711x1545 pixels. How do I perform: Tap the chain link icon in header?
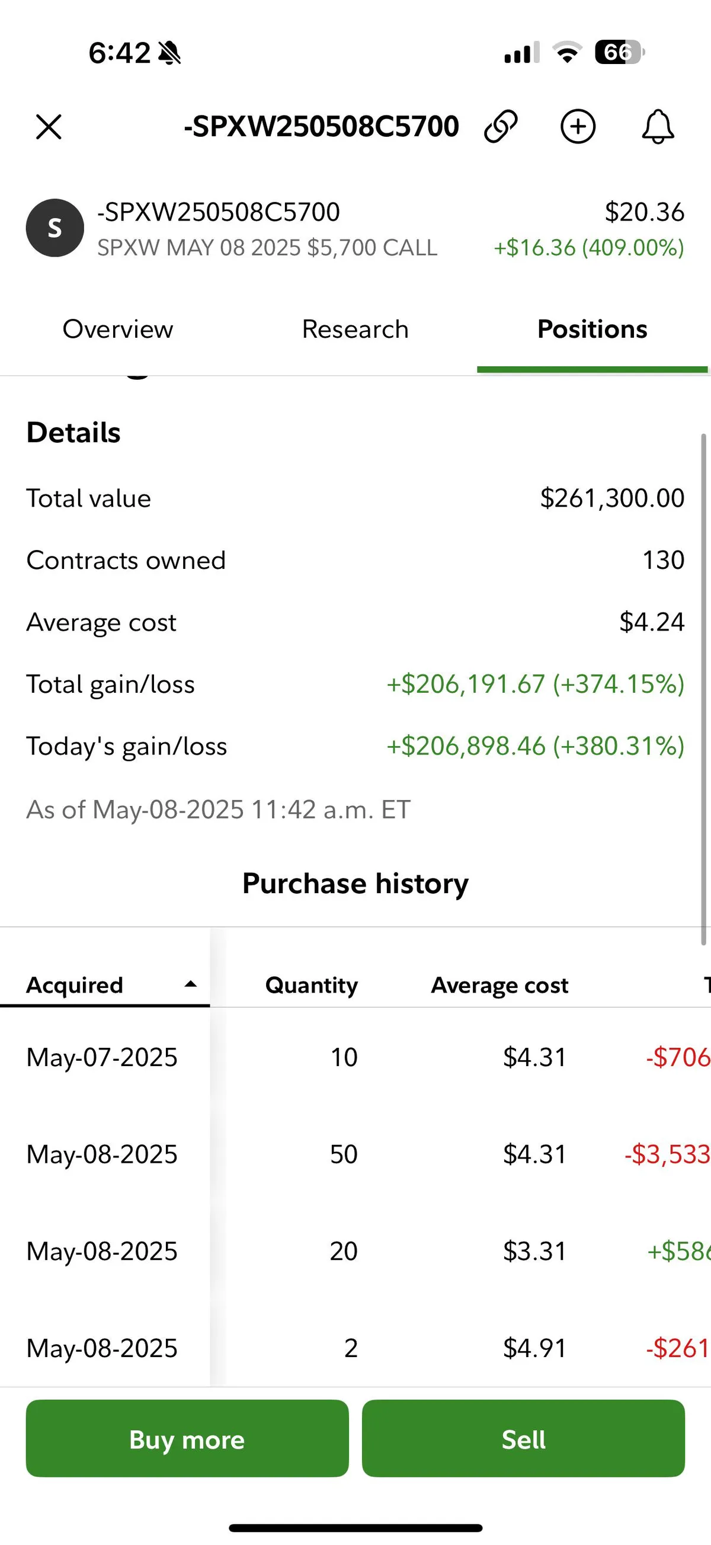pos(501,127)
